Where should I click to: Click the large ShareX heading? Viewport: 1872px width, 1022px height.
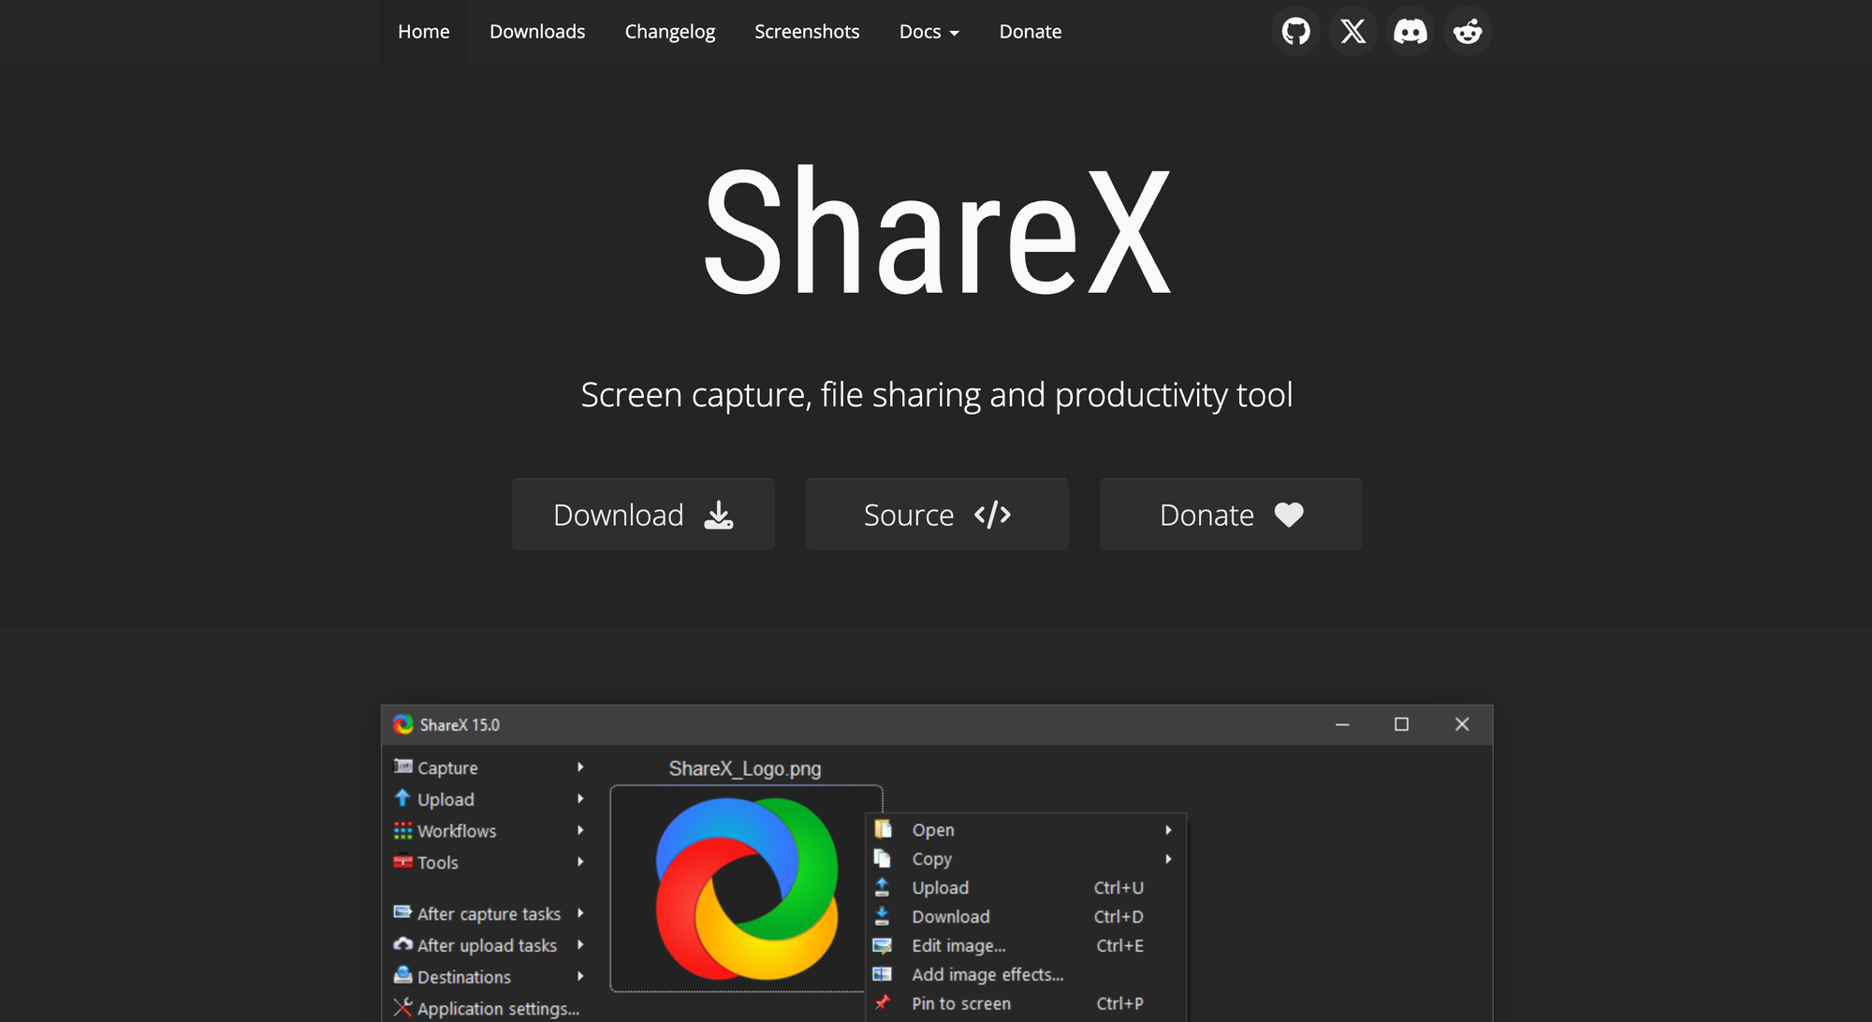[937, 232]
